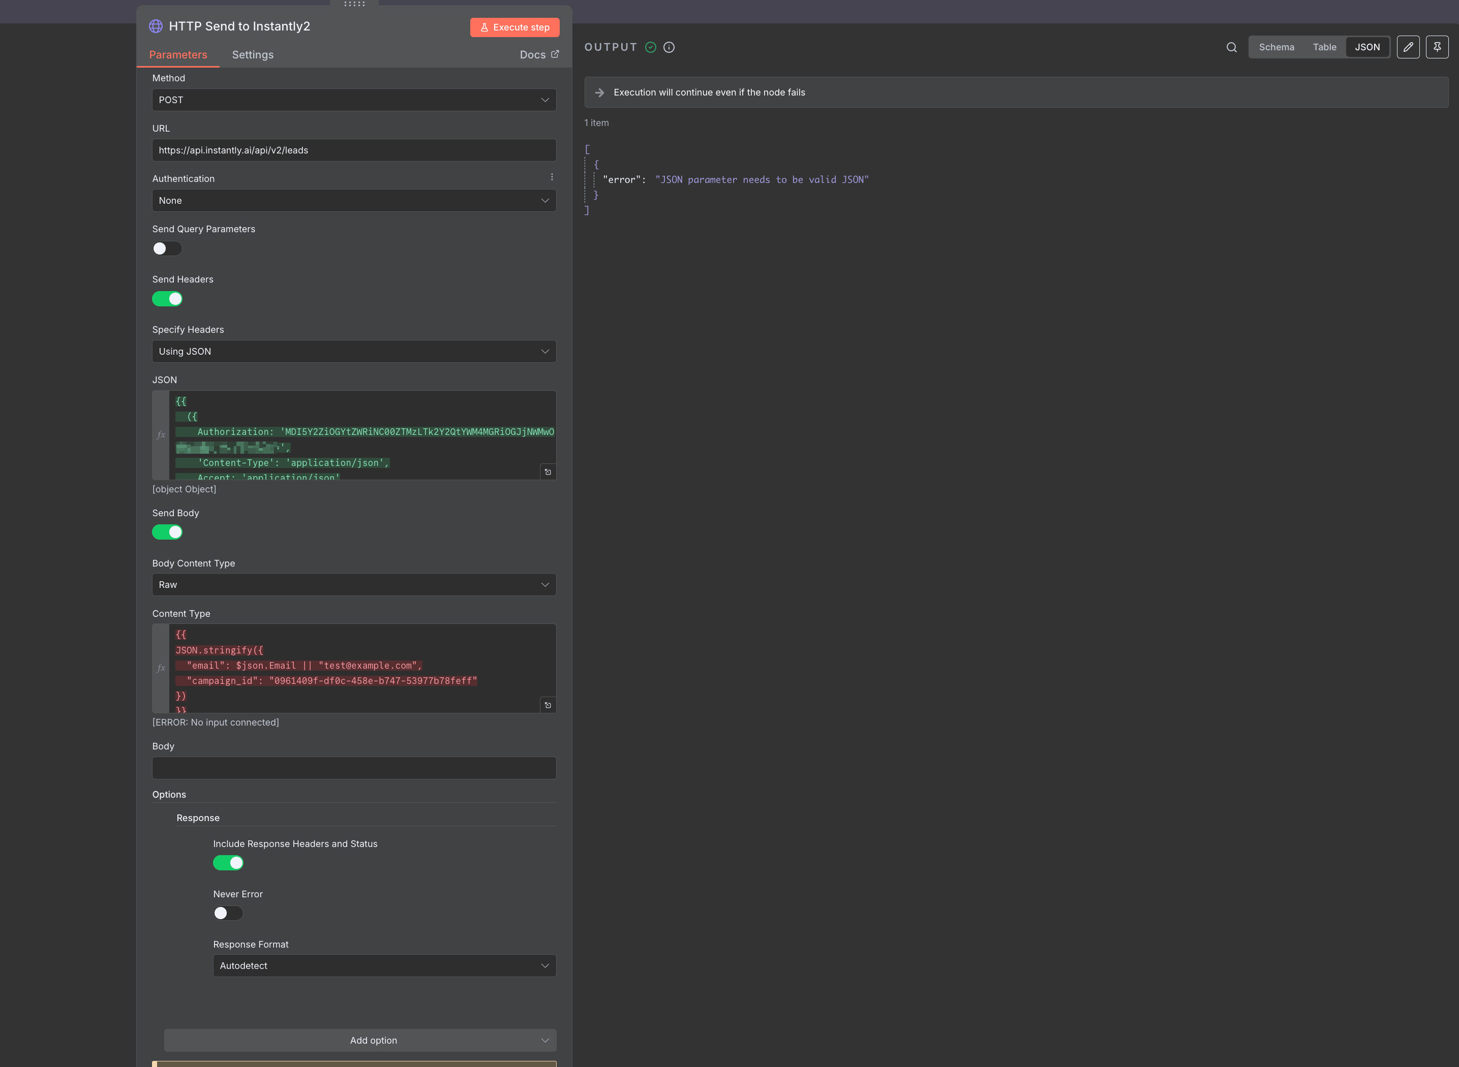This screenshot has width=1459, height=1067.
Task: Disable the Send Headers toggle
Action: click(x=167, y=299)
